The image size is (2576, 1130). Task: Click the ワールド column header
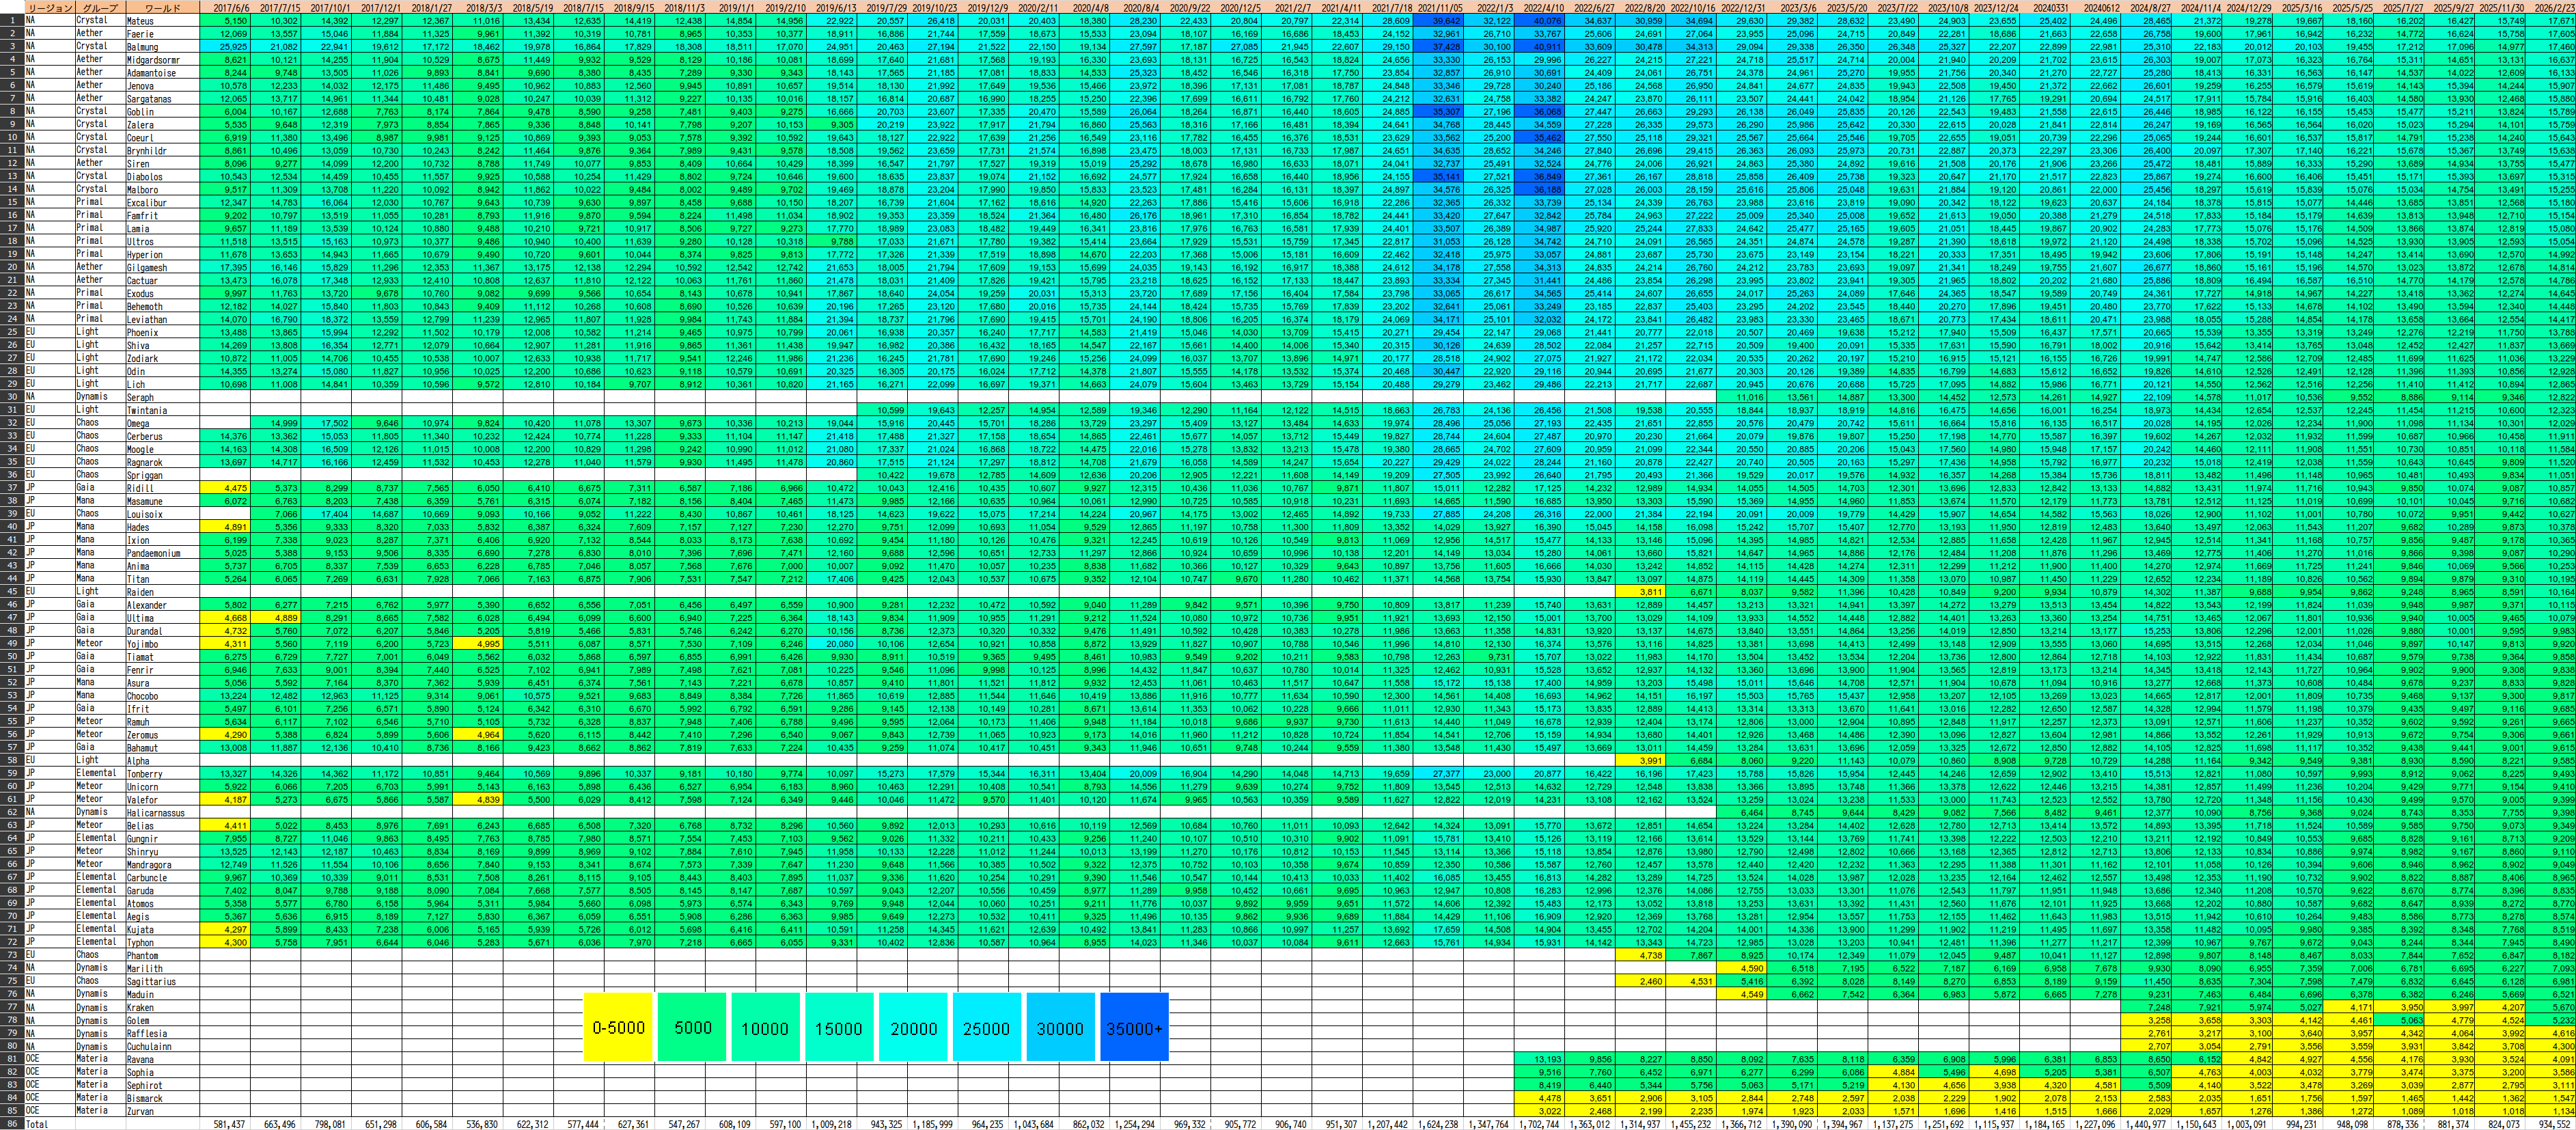click(162, 7)
